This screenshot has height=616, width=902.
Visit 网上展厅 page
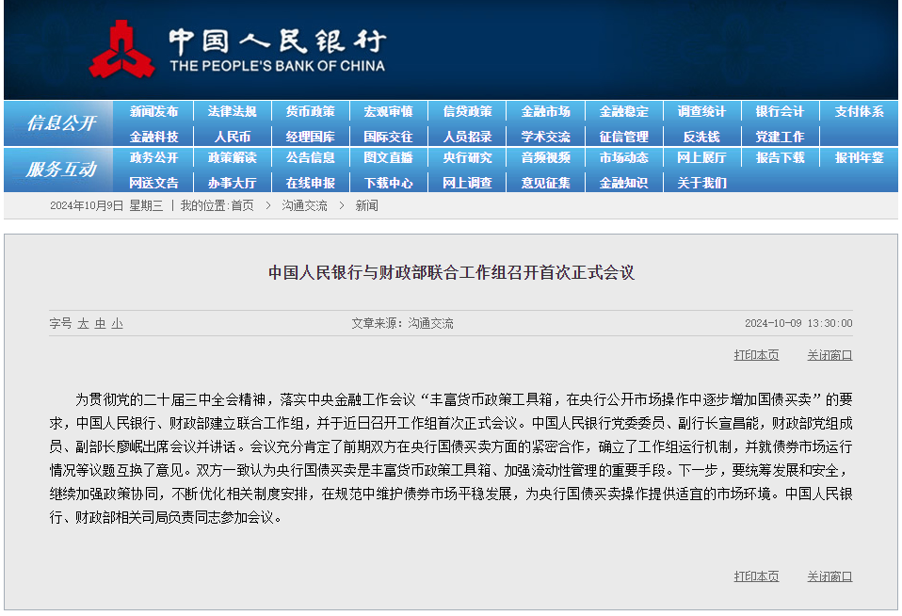click(x=701, y=157)
